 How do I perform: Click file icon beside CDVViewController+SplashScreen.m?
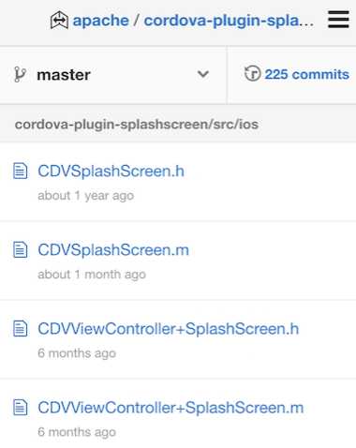click(21, 408)
